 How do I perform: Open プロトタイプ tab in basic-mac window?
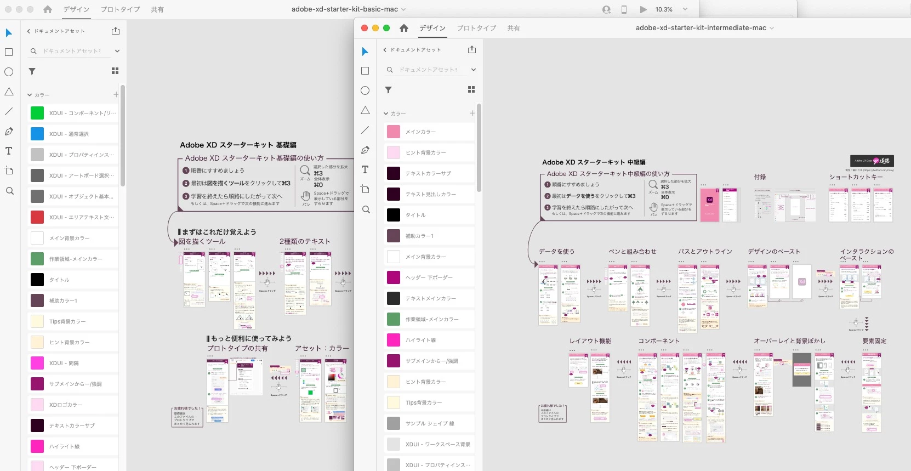(120, 9)
